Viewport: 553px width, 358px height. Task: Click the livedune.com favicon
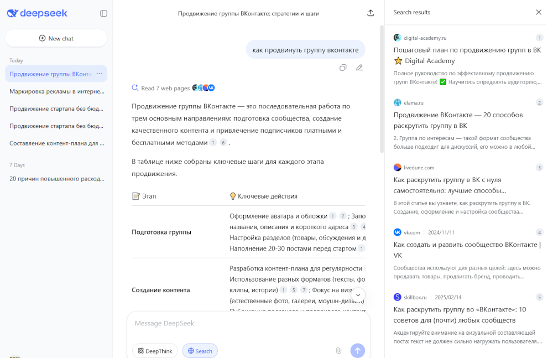(398, 167)
